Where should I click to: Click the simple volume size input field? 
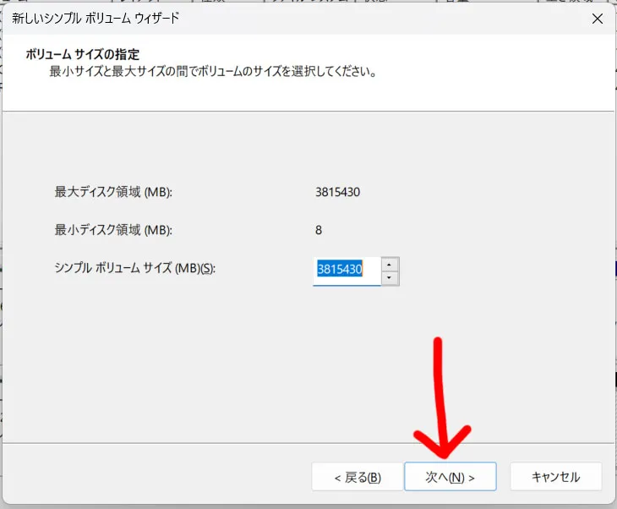[347, 271]
